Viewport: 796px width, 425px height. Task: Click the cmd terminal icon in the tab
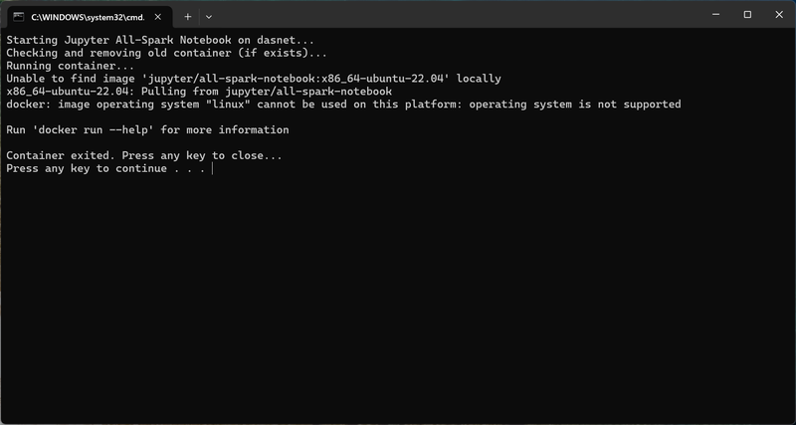point(19,17)
